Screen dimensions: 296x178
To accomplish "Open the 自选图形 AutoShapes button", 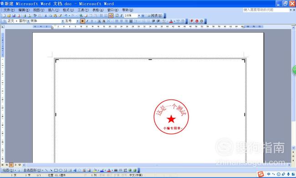I will (33, 170).
